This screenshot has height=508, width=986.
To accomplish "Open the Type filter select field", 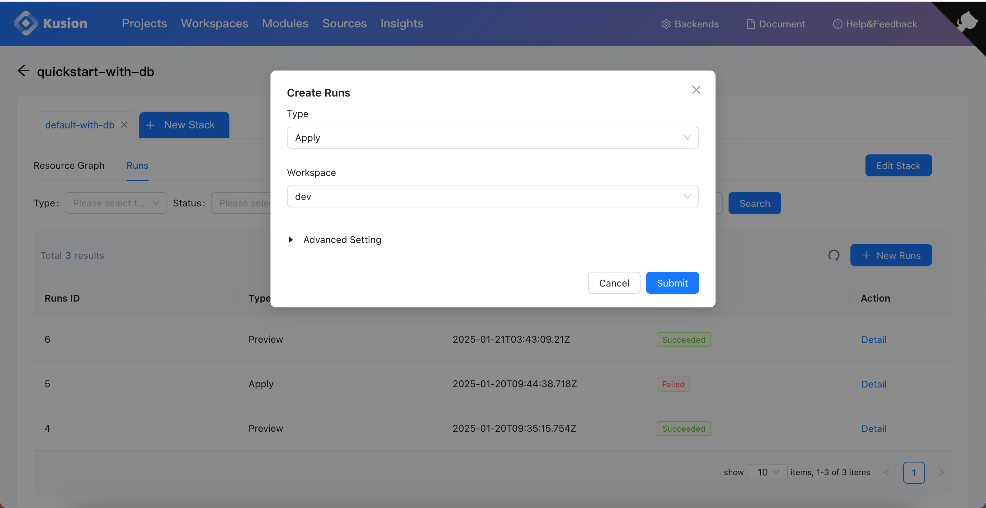I will point(116,203).
